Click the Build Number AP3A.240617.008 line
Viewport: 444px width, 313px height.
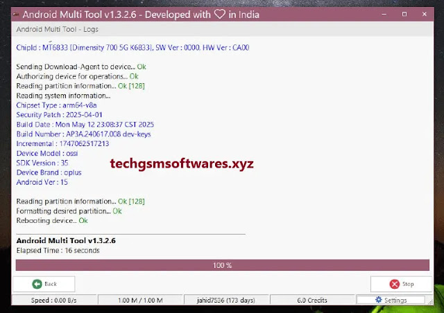point(83,134)
